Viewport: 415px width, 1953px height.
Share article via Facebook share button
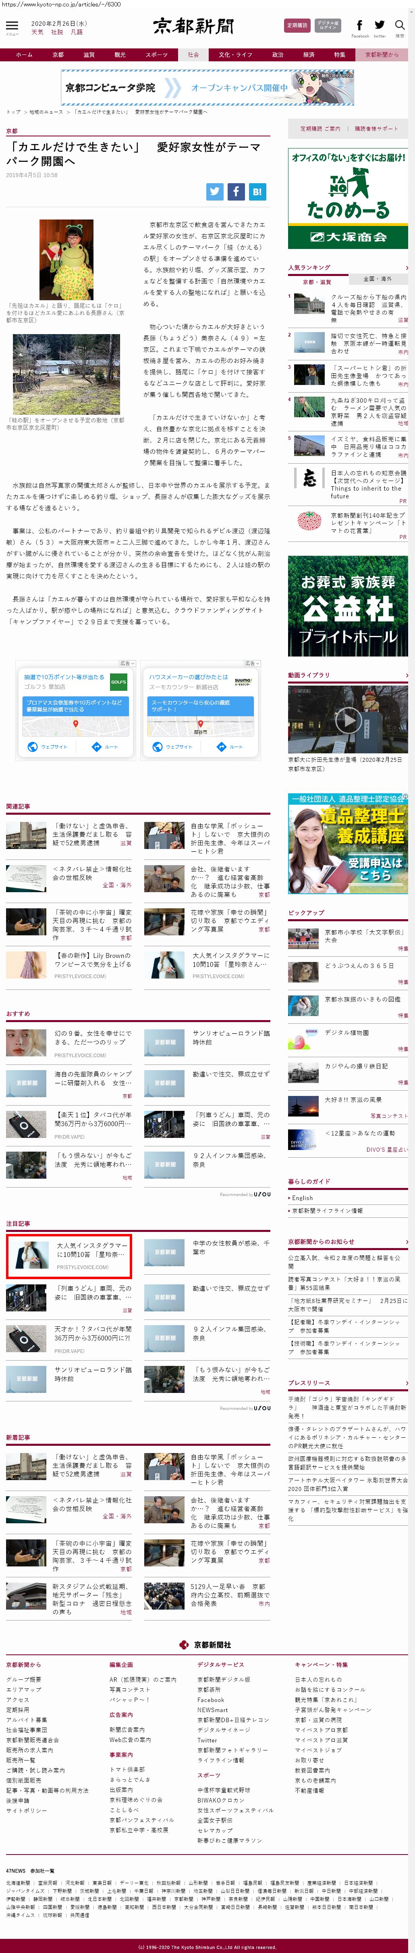[x=236, y=192]
